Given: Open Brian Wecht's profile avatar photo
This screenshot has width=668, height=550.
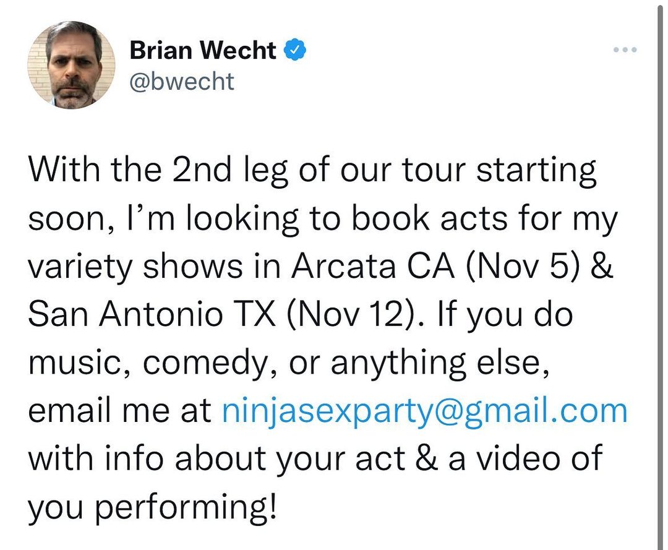Looking at the screenshot, I should [x=72, y=65].
